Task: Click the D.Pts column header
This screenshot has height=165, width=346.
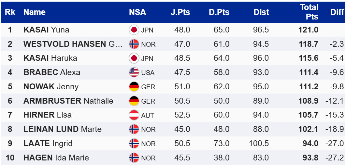Action: (219, 12)
